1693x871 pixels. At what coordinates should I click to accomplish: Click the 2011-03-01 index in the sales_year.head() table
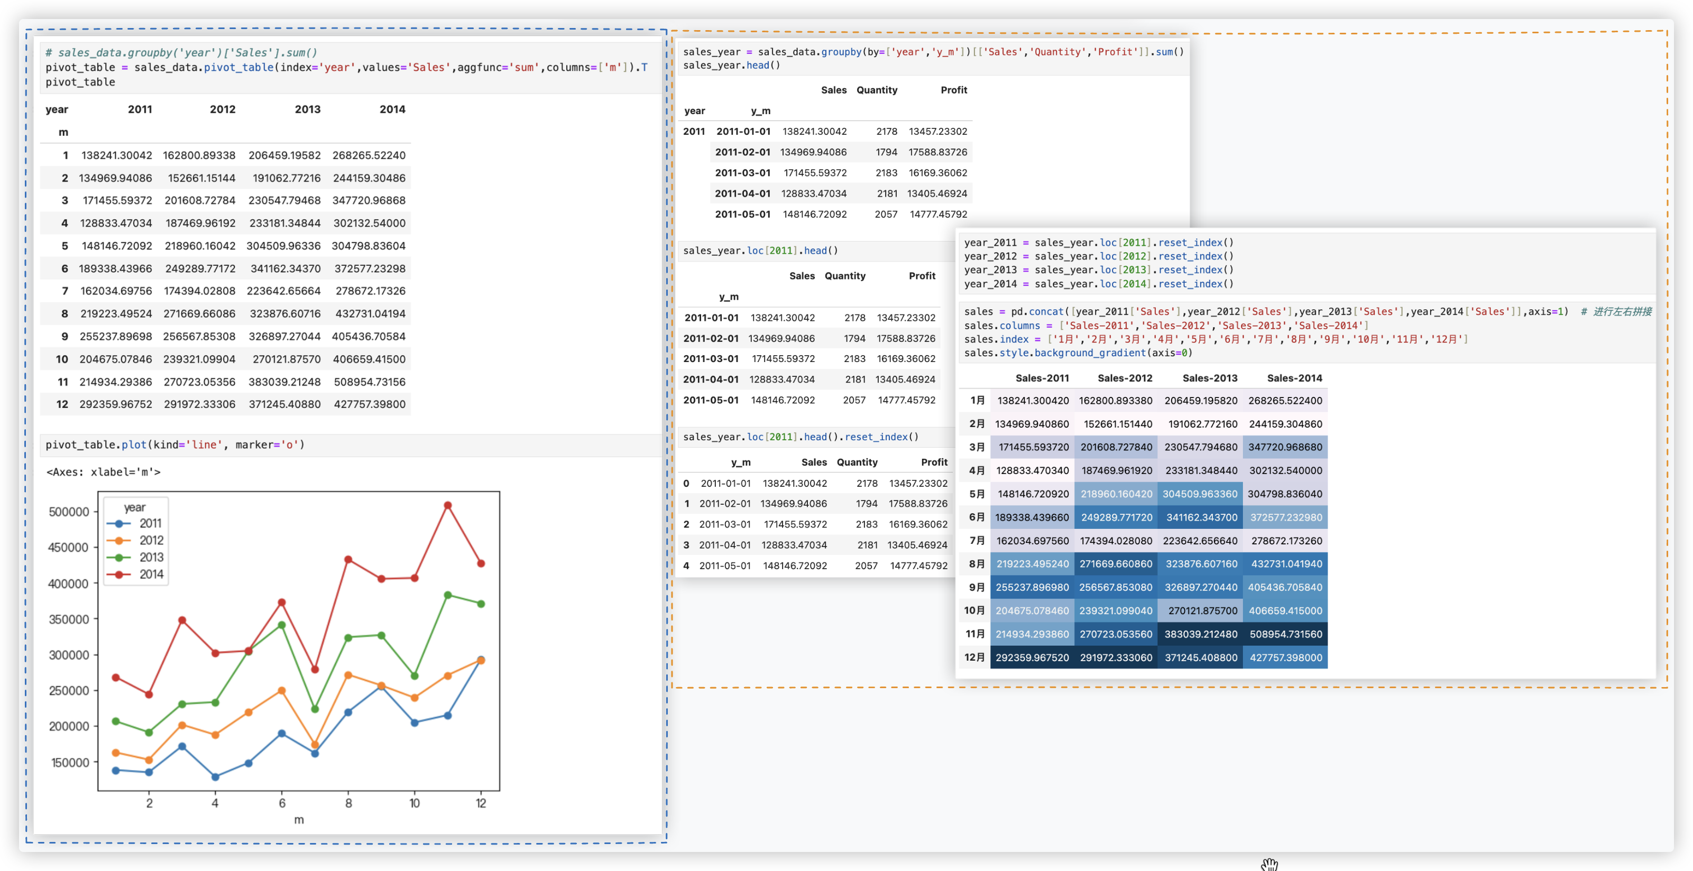(x=743, y=173)
